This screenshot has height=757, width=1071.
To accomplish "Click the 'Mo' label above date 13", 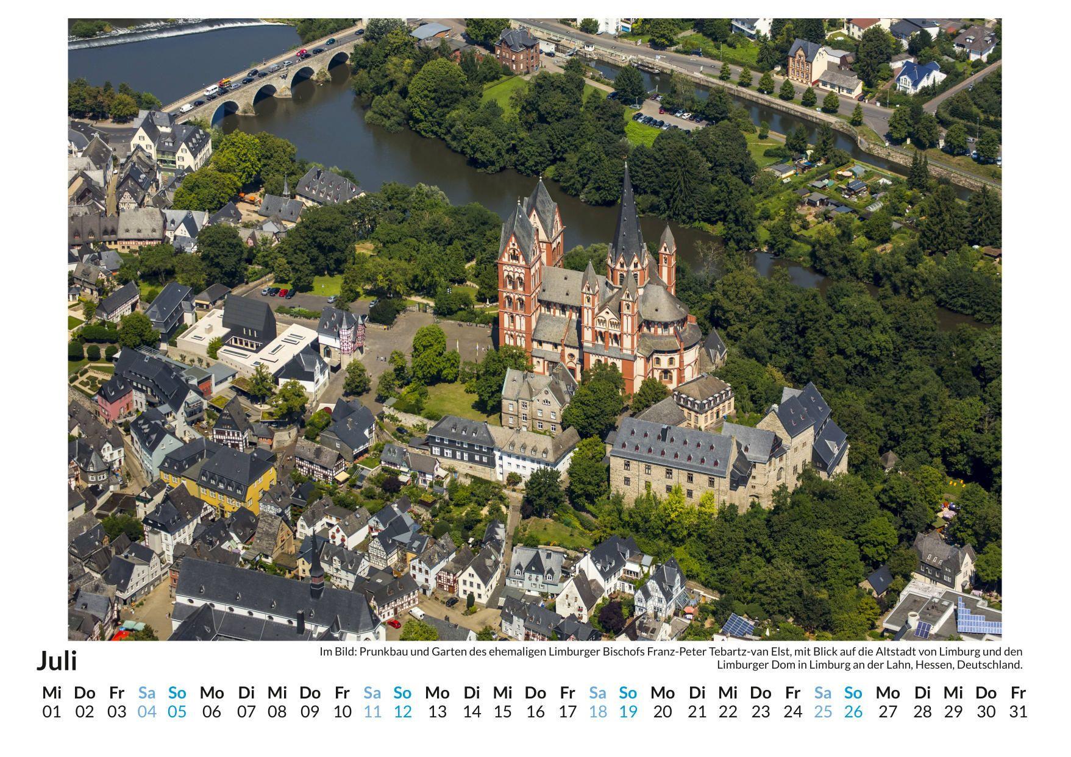I will (x=437, y=692).
